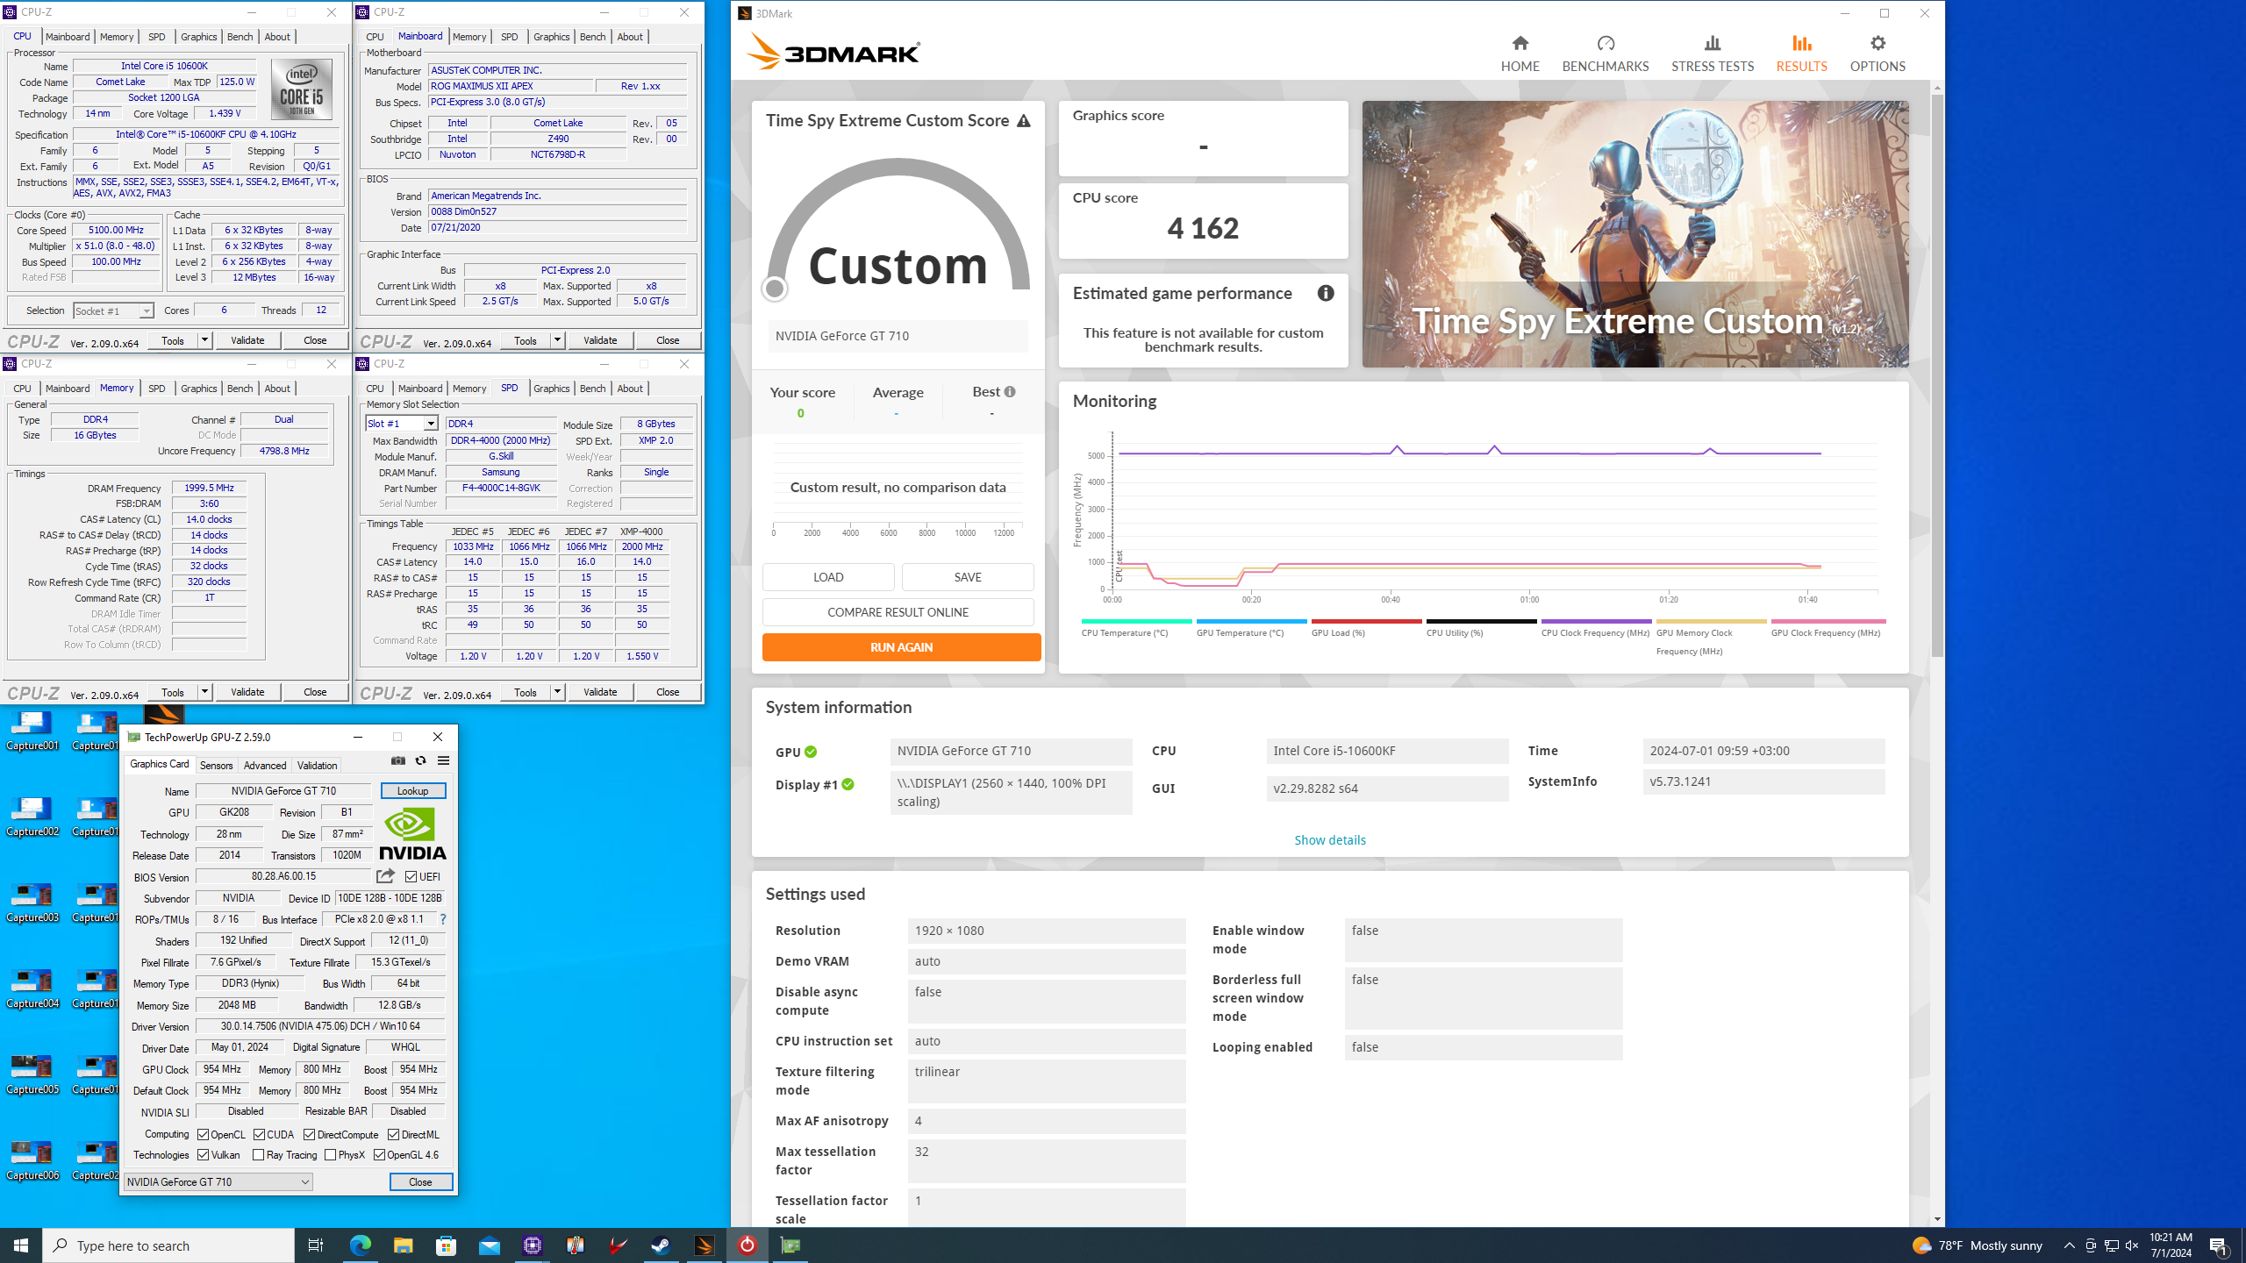Open Graphics tab in CPU-Z Mainboard window
The height and width of the screenshot is (1263, 2246).
coord(551,37)
